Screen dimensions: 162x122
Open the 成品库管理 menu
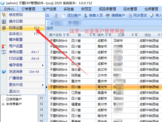pyautogui.click(x=109, y=9)
